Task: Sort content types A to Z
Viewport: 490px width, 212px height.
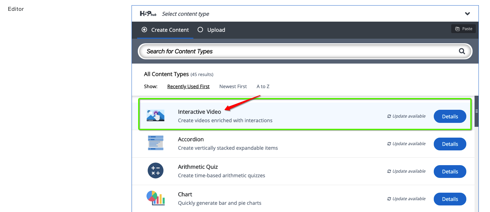Action: tap(263, 87)
